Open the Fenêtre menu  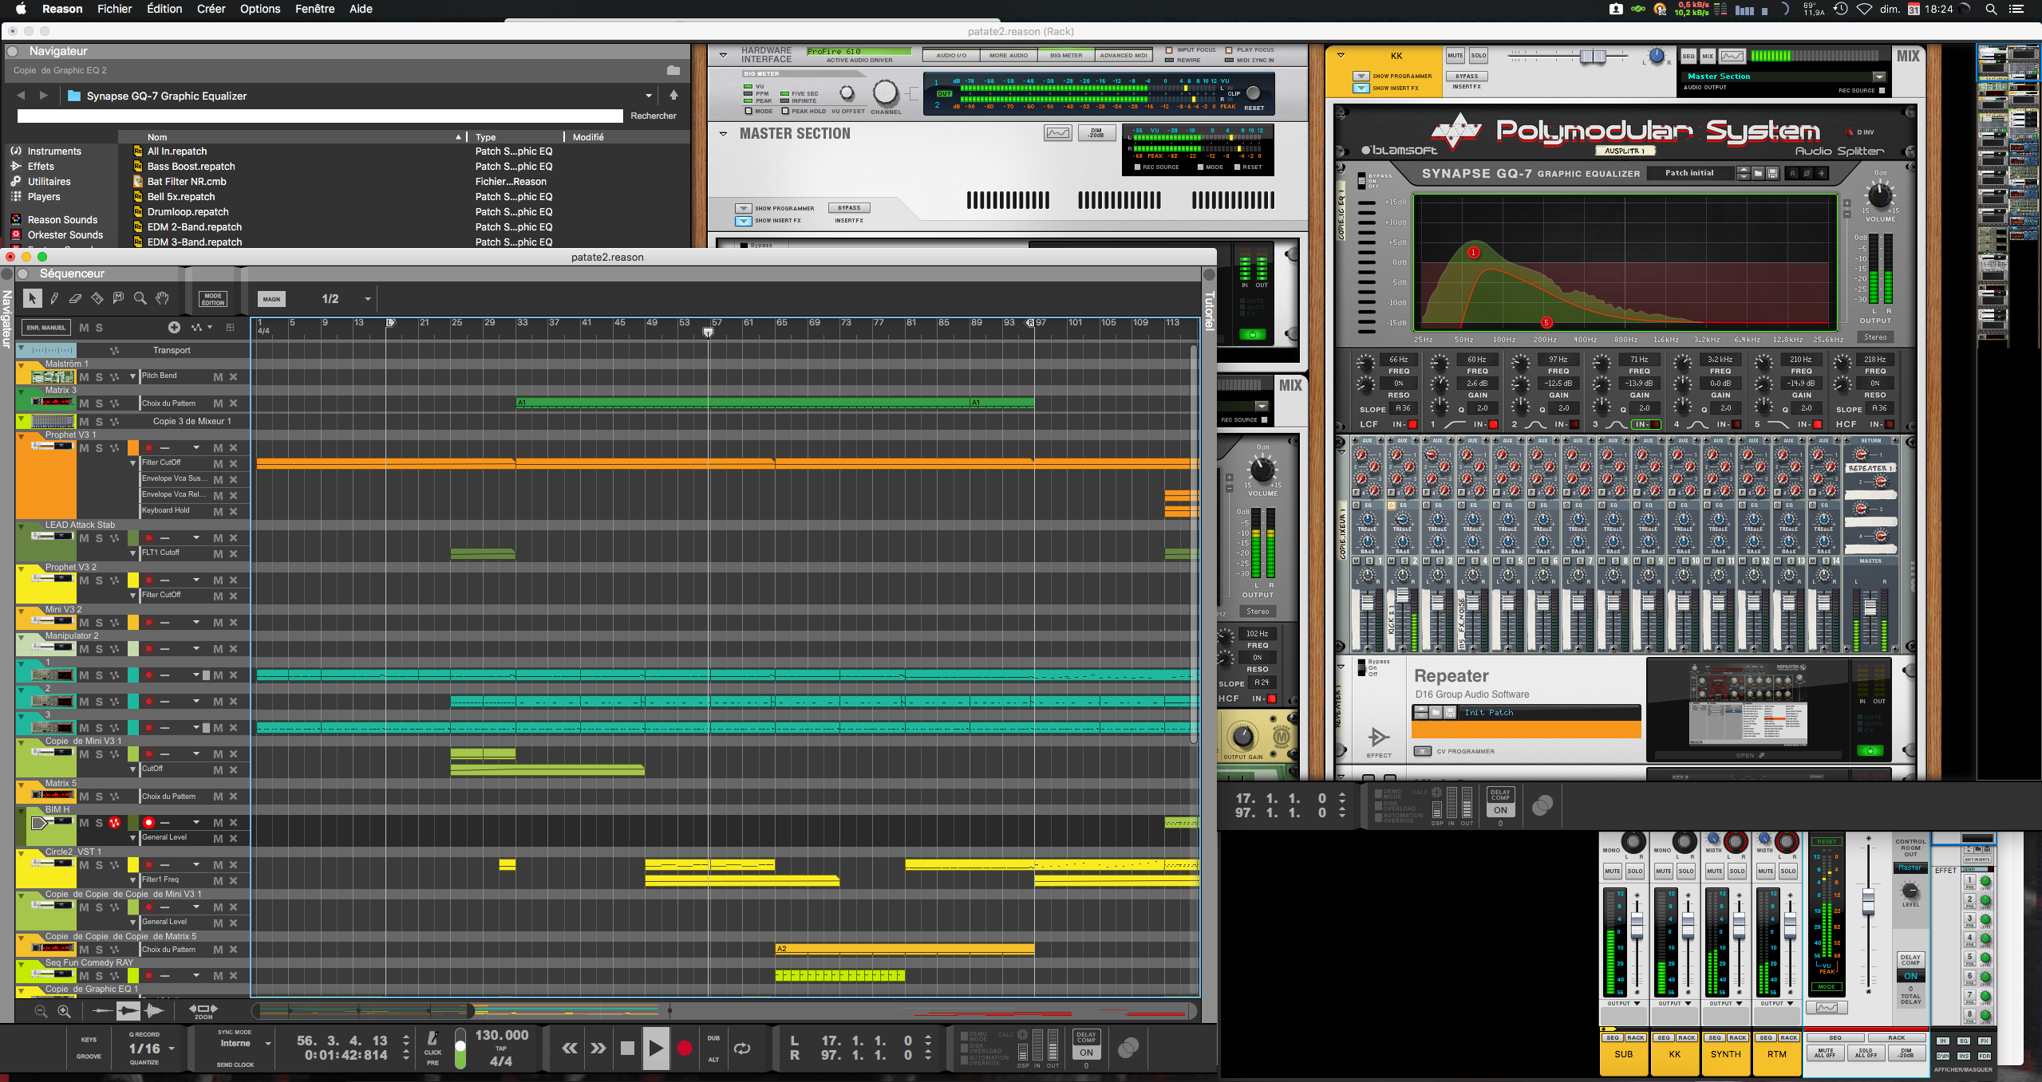tap(314, 9)
